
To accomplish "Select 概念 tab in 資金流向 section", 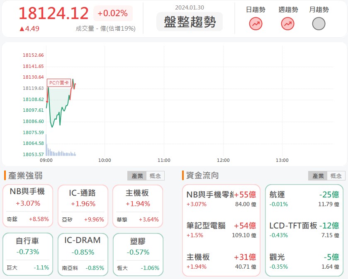I will pyautogui.click(x=336, y=176).
